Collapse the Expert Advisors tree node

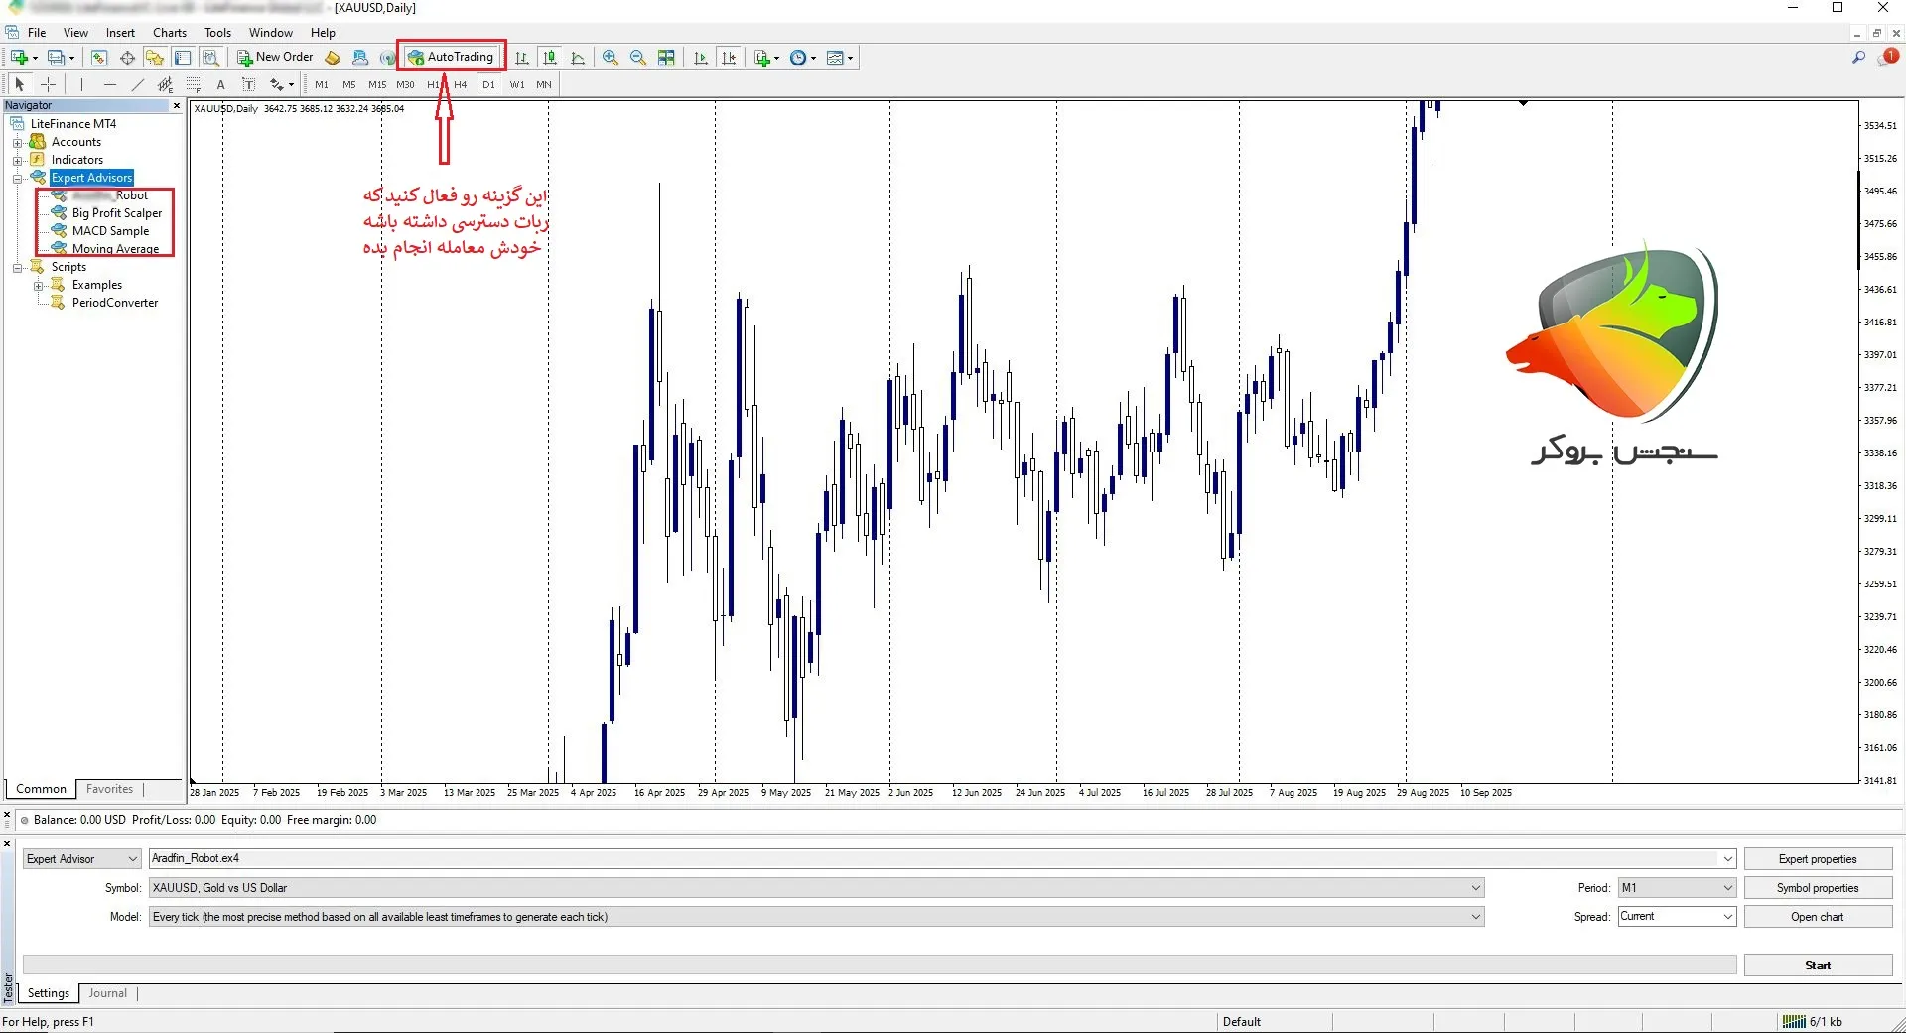[17, 178]
